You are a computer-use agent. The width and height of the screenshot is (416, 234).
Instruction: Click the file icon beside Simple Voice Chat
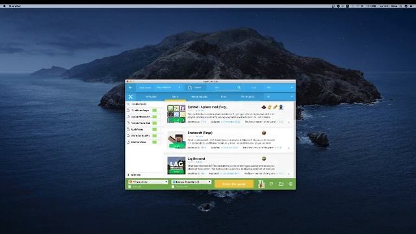(129, 123)
